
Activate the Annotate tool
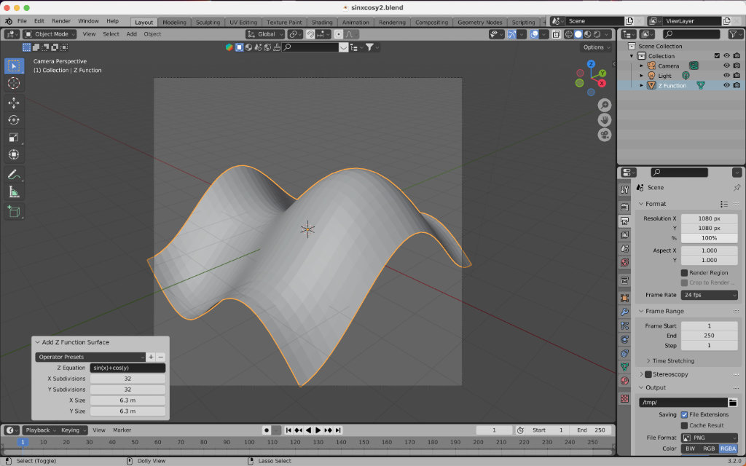tap(14, 175)
